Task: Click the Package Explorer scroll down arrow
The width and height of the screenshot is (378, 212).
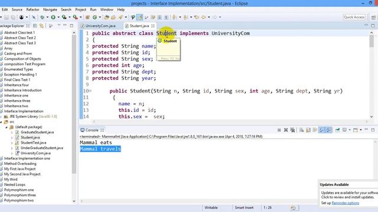Action: 74,201
